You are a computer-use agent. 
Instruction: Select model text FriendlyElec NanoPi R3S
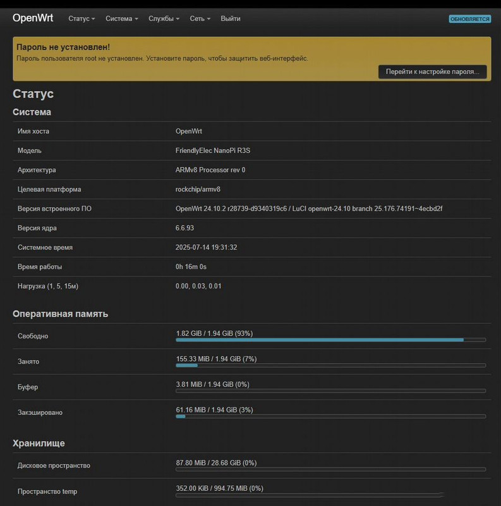[213, 151]
